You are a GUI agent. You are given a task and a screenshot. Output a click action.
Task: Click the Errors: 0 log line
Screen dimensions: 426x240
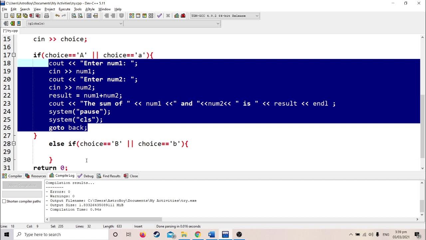pos(58,192)
